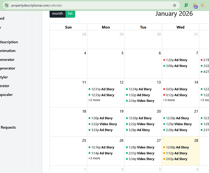Screen dimensions: 209x173
Task: Open 2:28p Ad Story on January 21
Action: tap(175, 130)
